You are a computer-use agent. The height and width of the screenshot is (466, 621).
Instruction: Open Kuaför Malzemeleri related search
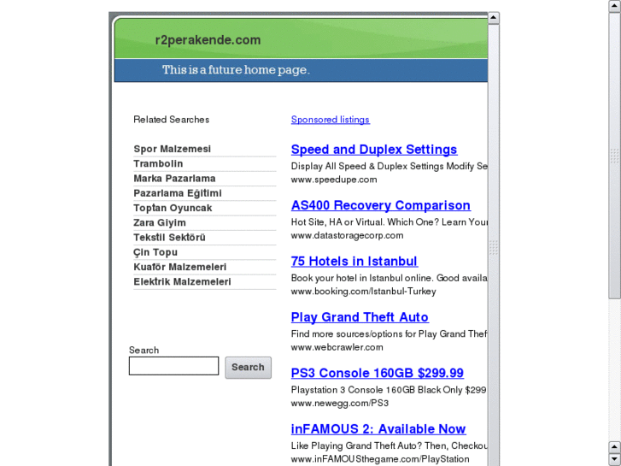click(x=179, y=267)
